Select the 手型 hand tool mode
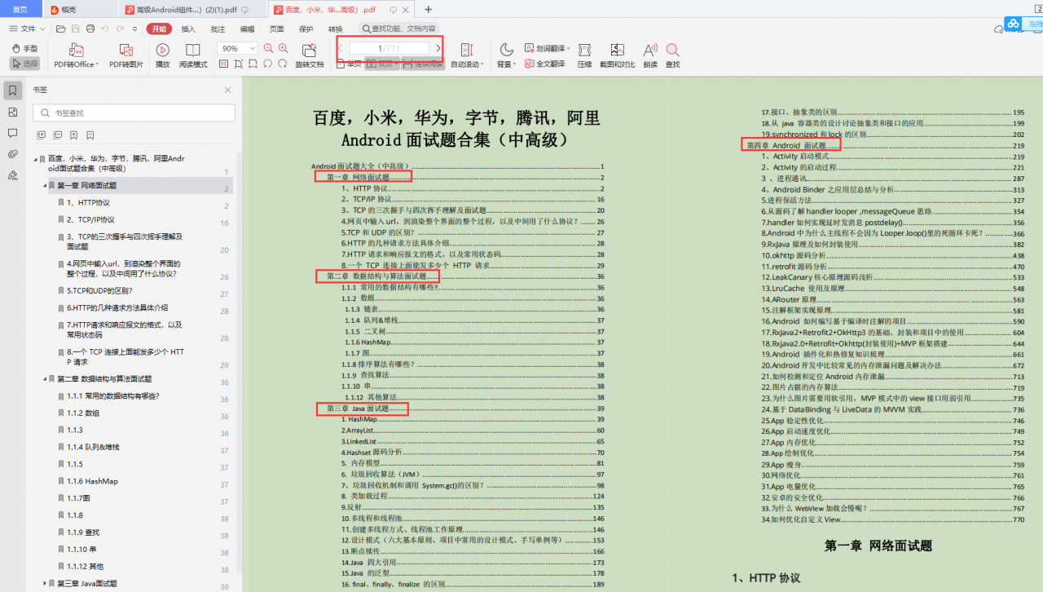Image resolution: width=1043 pixels, height=592 pixels. click(x=24, y=48)
